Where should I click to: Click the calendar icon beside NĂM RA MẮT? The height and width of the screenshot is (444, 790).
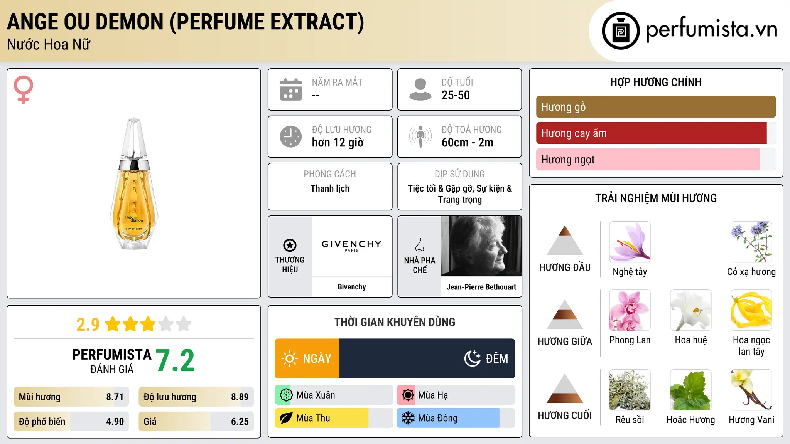(x=291, y=89)
